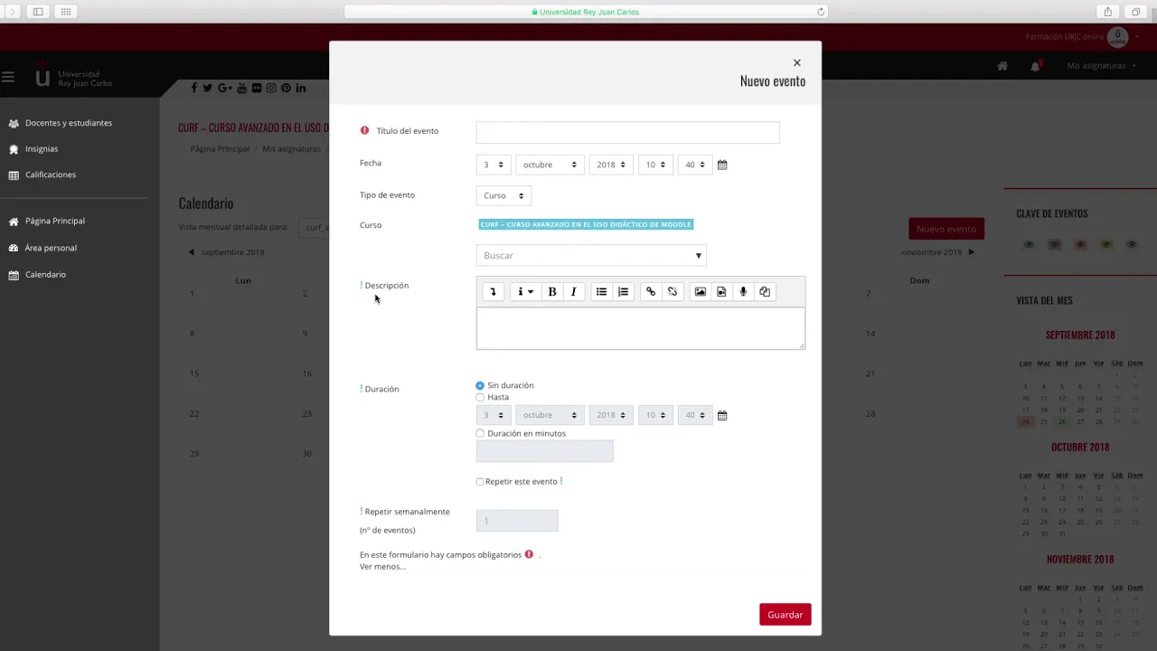The width and height of the screenshot is (1157, 651).
Task: Select the Duración en minutos radio button
Action: (x=480, y=433)
